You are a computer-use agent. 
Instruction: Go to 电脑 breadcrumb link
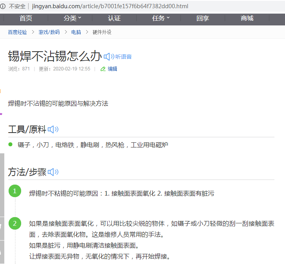(76, 32)
